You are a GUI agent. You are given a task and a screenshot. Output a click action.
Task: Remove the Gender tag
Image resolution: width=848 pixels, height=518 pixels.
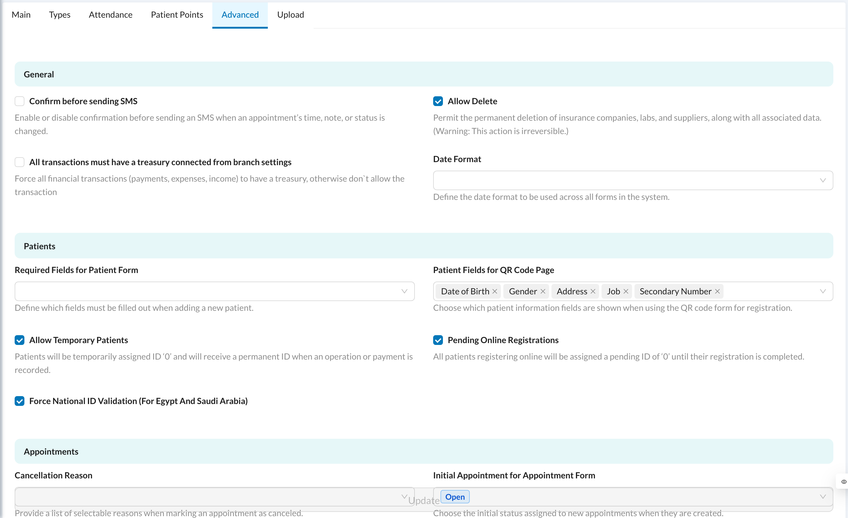click(543, 291)
